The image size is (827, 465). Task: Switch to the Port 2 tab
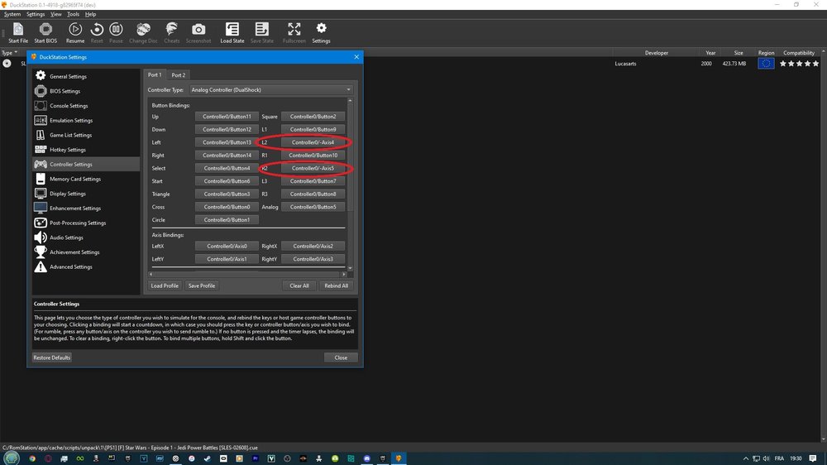pos(179,75)
